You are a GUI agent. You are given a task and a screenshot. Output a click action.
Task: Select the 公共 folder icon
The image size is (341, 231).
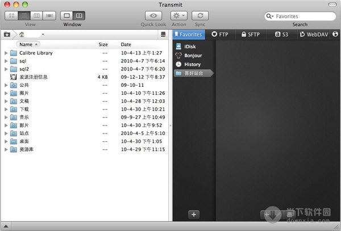(x=14, y=85)
